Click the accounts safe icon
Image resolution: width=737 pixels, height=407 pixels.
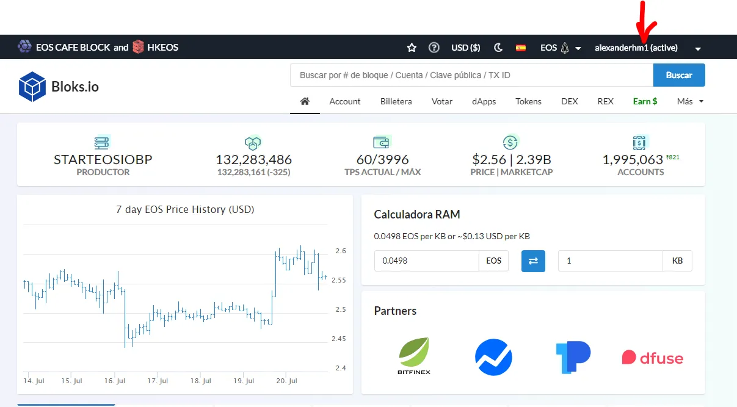click(640, 143)
